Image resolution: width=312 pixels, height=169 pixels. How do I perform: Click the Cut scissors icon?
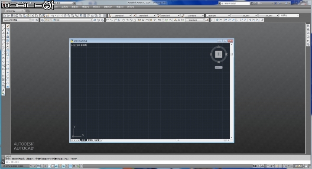(x=33, y=16)
